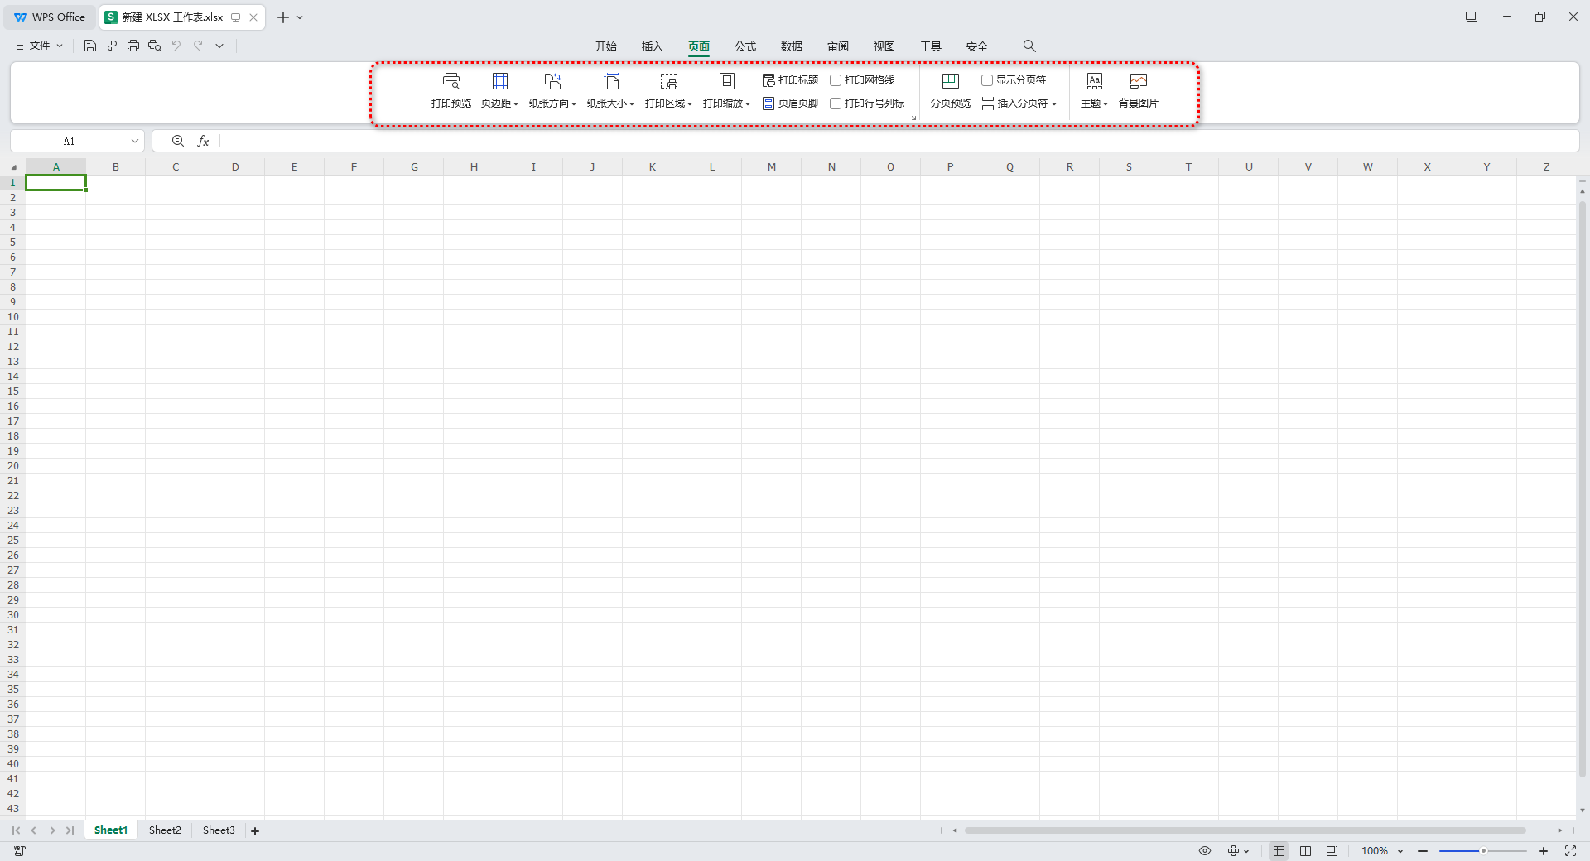Open 分页预览 page break preview
Screen dimensions: 1590x861
(950, 90)
